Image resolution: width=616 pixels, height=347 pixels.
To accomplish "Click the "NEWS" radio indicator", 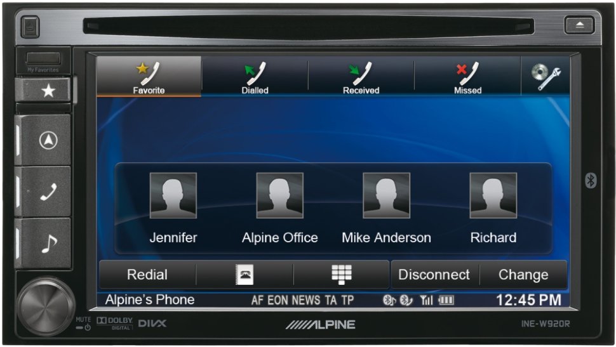I will (306, 300).
